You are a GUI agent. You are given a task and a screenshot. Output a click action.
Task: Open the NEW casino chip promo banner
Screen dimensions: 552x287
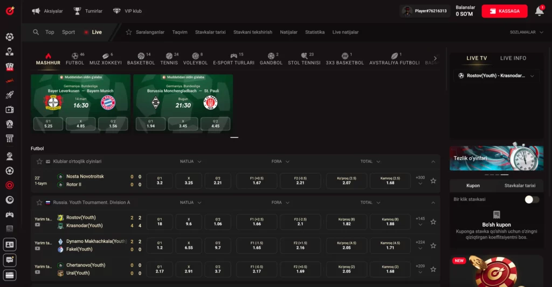(x=496, y=271)
